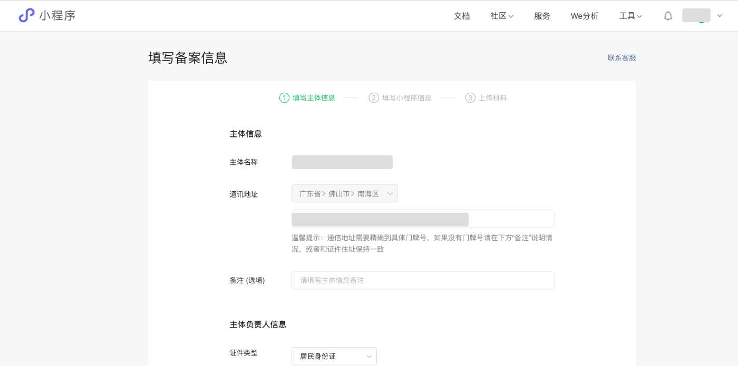
Task: Click the green step 1 circle
Action: click(x=284, y=98)
